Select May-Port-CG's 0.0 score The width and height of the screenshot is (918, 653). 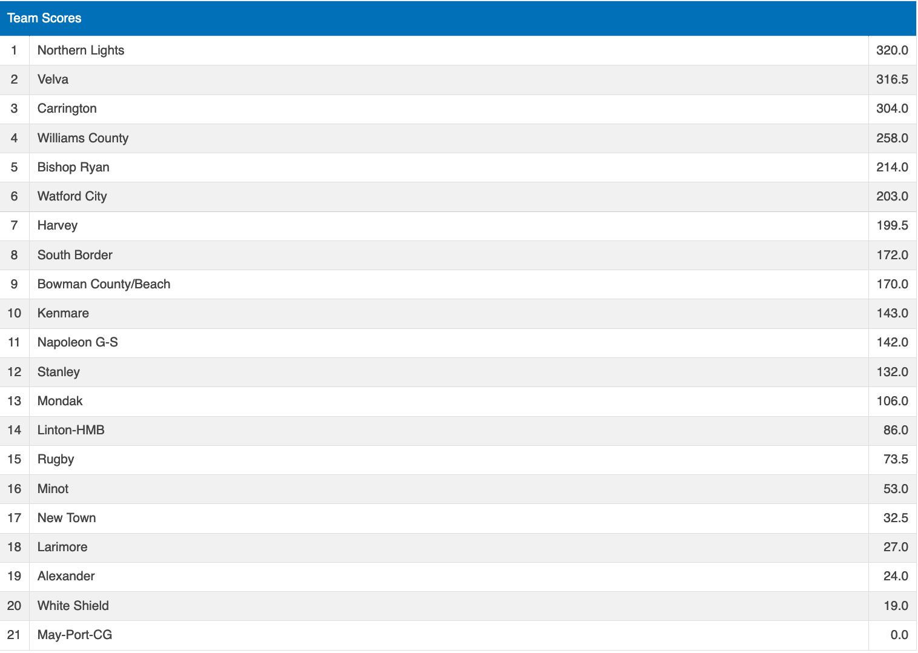[899, 635]
